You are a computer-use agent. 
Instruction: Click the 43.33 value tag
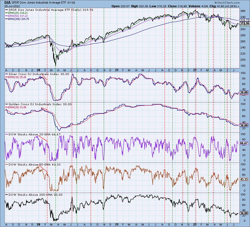pos(244,179)
